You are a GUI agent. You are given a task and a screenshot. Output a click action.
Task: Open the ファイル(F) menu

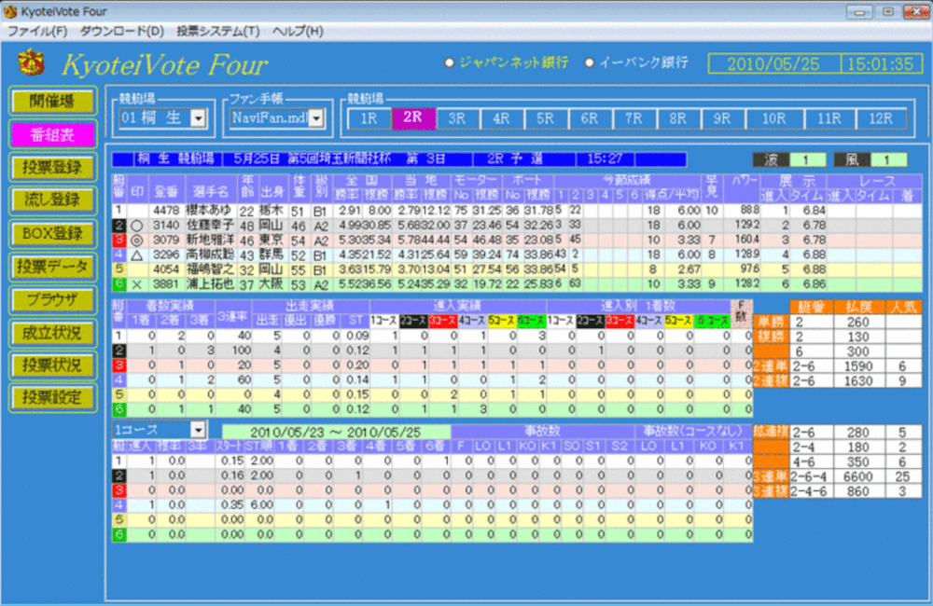(37, 31)
